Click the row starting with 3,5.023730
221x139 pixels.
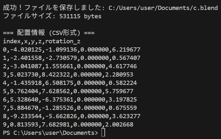[x=68, y=75]
